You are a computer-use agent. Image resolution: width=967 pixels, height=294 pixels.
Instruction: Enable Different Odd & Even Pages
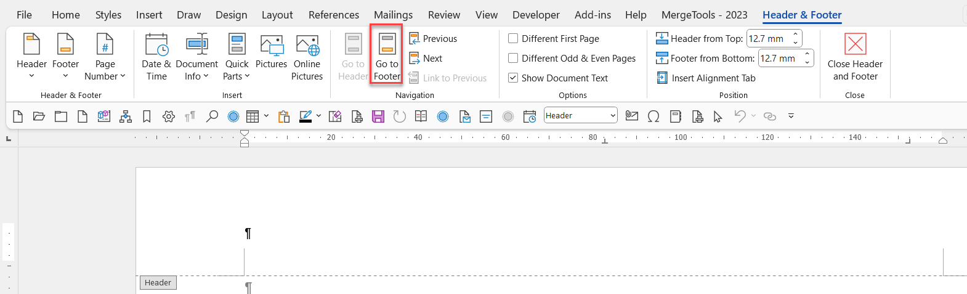[x=513, y=58]
